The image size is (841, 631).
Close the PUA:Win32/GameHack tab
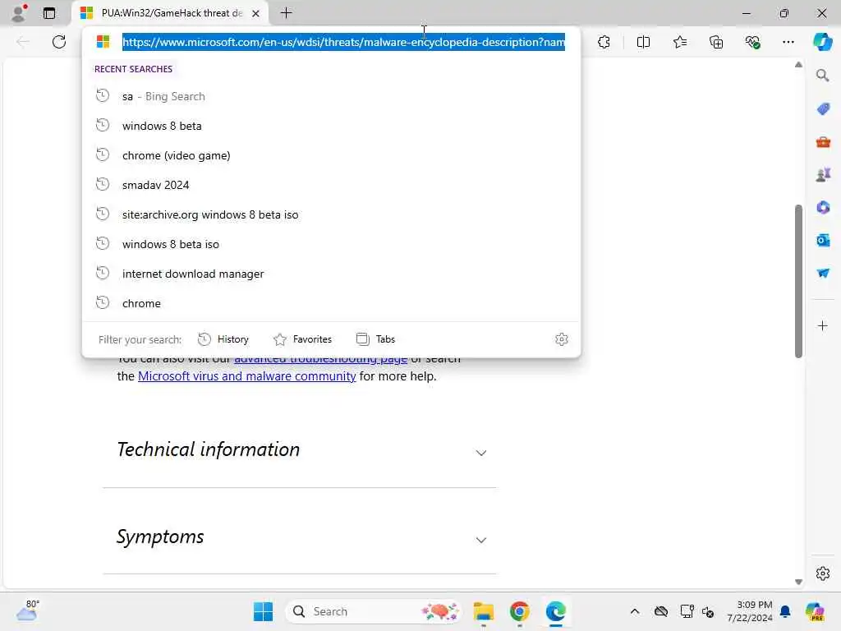tap(256, 13)
